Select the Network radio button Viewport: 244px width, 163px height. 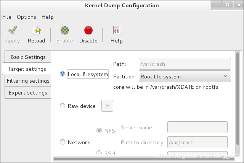coord(63,142)
